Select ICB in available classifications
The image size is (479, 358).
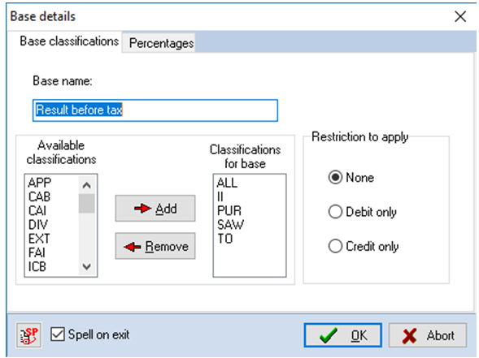click(x=37, y=267)
